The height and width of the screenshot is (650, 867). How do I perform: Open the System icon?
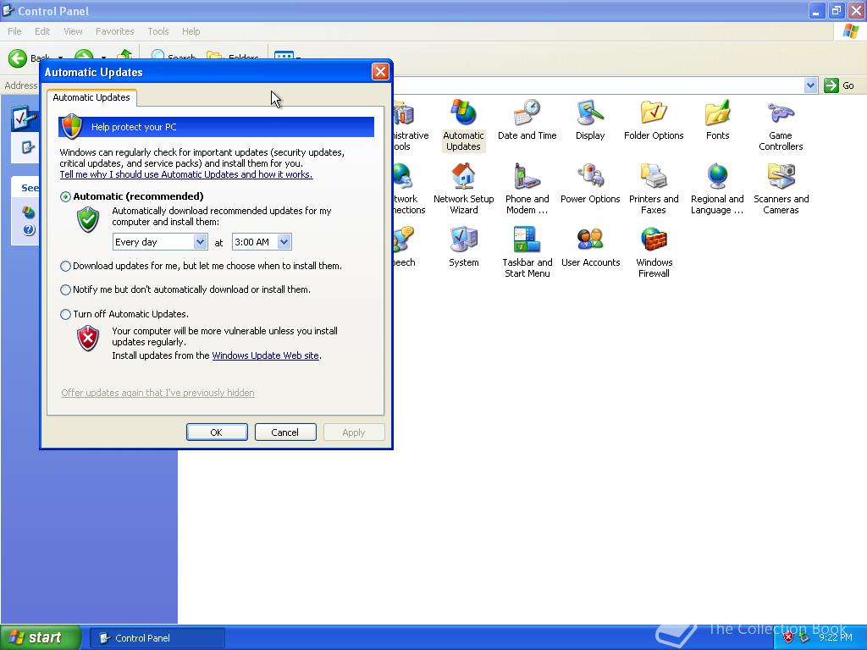pyautogui.click(x=463, y=247)
